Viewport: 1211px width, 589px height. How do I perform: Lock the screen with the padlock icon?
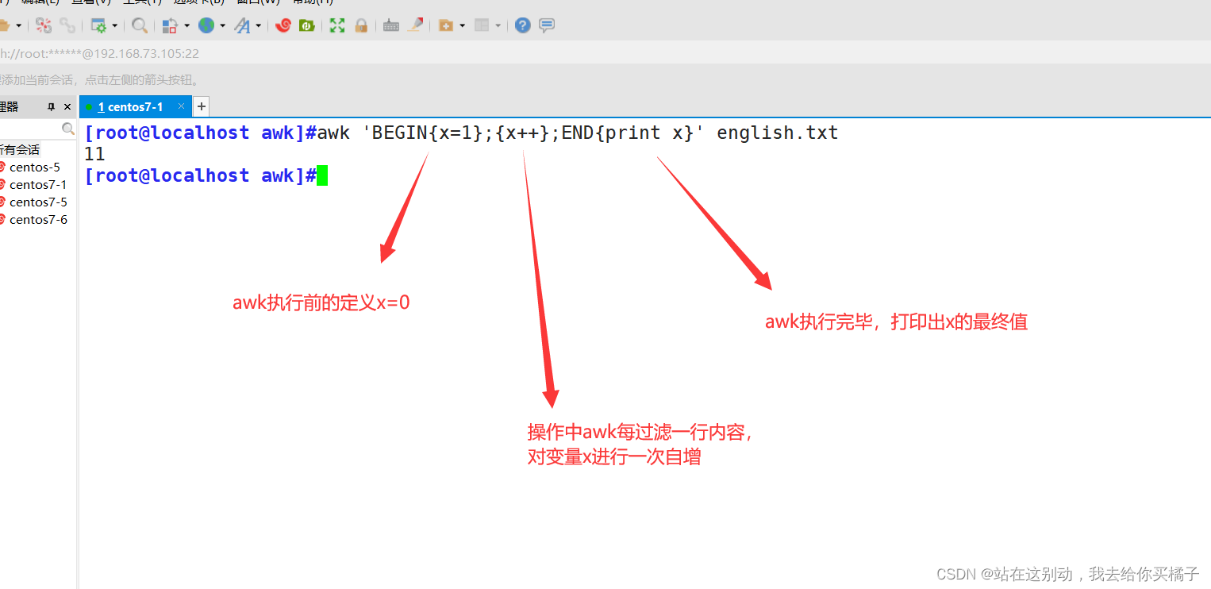(361, 25)
